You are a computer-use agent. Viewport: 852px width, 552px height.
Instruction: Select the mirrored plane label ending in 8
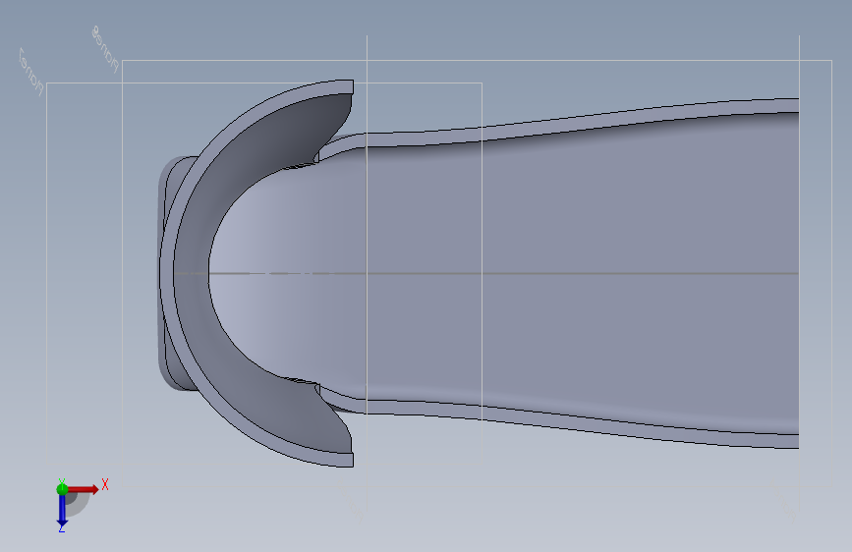(105, 49)
